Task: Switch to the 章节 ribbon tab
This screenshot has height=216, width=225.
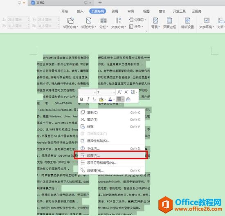Action: (162, 11)
